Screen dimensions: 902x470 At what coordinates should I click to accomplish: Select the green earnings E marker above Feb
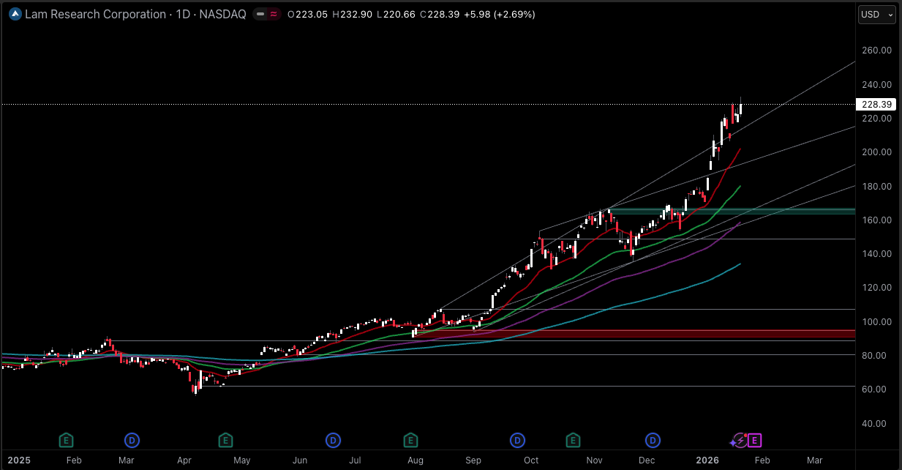click(66, 440)
